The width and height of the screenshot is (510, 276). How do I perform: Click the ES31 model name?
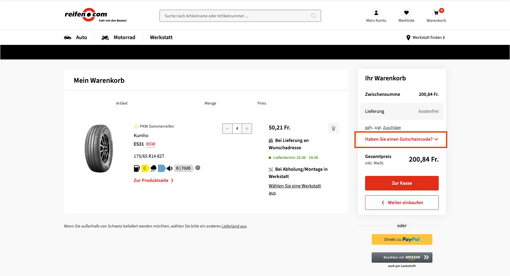coord(139,144)
